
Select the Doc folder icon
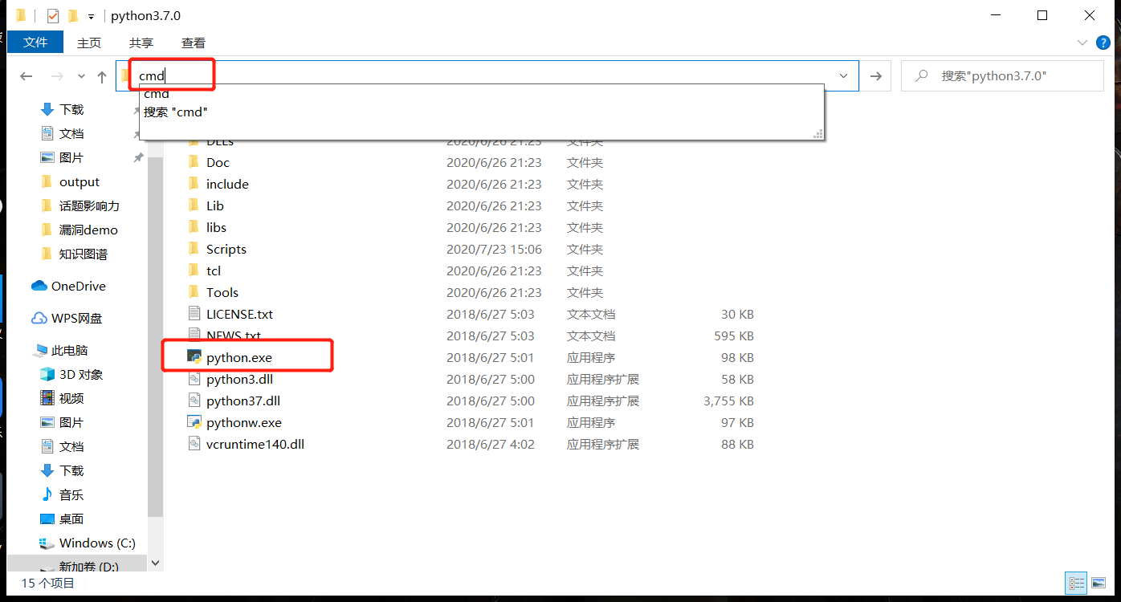(193, 162)
